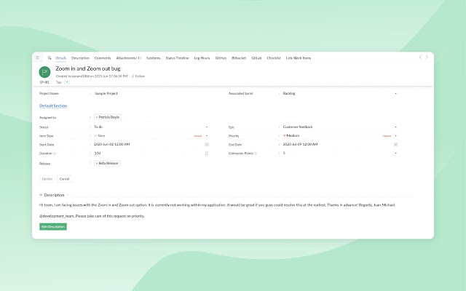The image size is (466, 291).
Task: Click the Edit Description button
Action: pos(53,227)
